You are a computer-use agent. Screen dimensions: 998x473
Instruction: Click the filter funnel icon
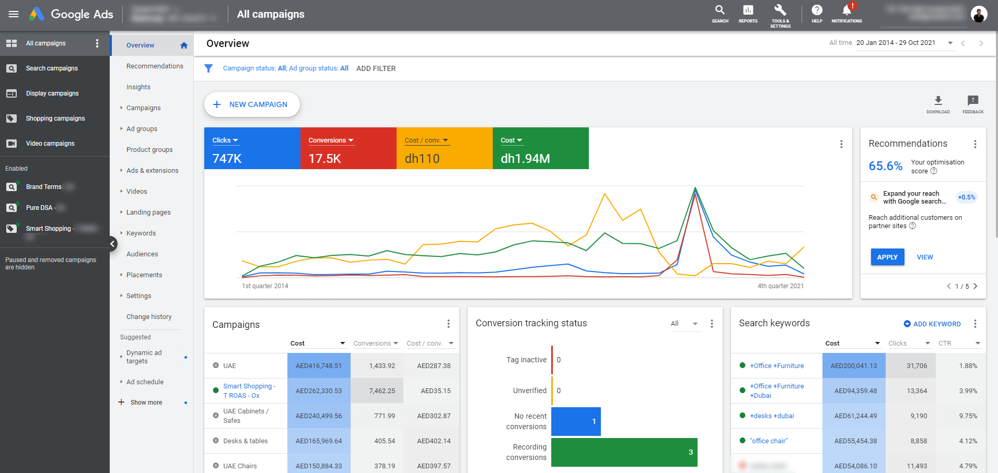click(x=208, y=68)
